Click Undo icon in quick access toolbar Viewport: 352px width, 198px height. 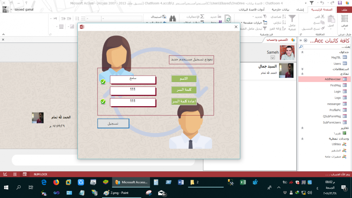(322, 3)
